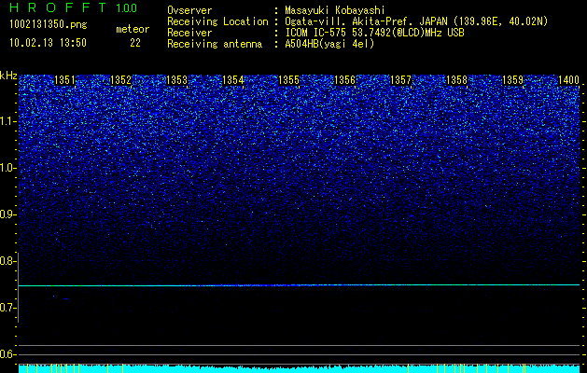Click the 0.9 frequency axis label

coord(7,214)
